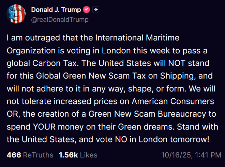This screenshot has width=225, height=167.
Task: Click the 1.56k likes number
Action: tap(68, 155)
